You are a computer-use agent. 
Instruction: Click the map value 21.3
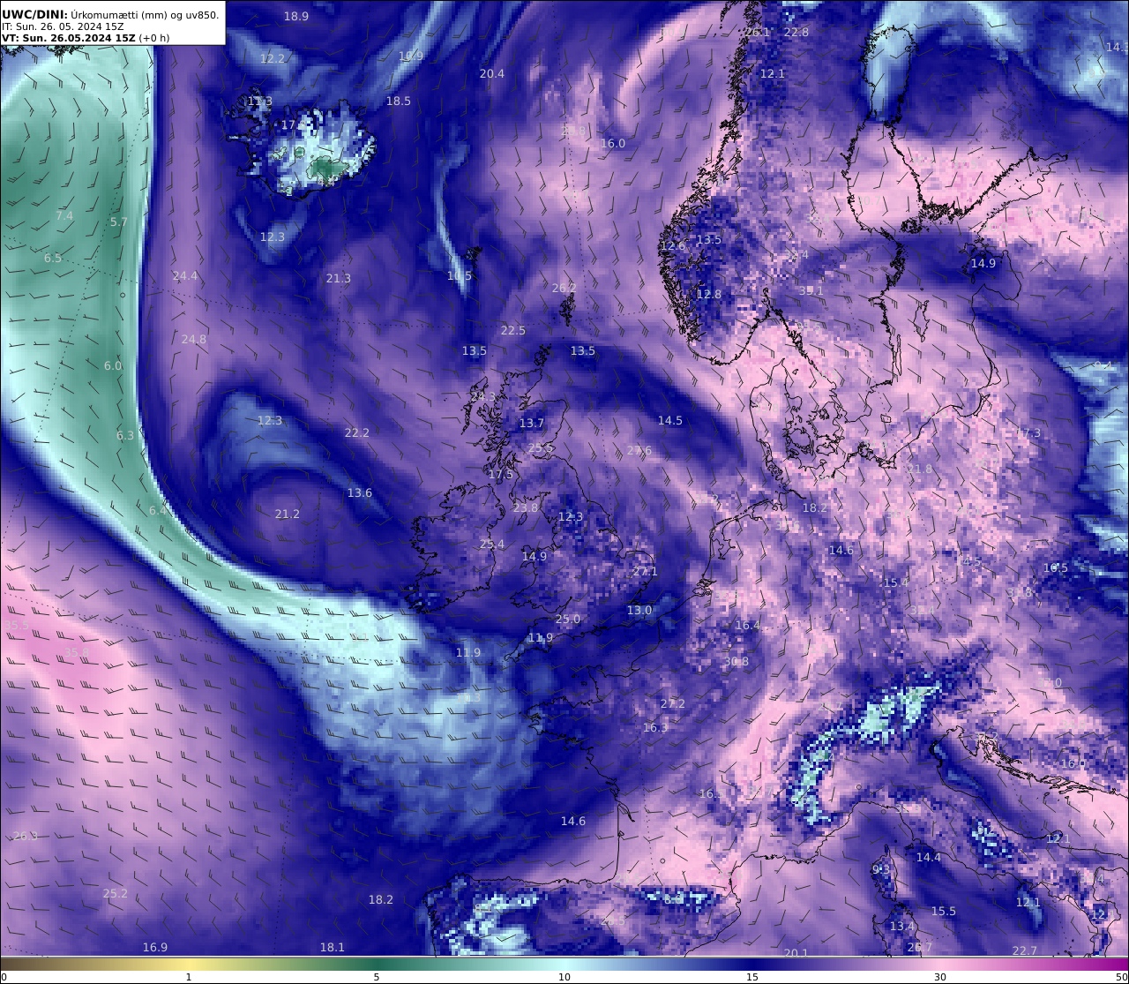click(x=339, y=279)
